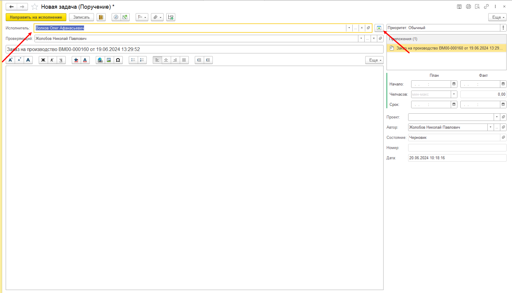The image size is (512, 293).
Task: Pick text font color
Action: pyautogui.click(x=85, y=60)
